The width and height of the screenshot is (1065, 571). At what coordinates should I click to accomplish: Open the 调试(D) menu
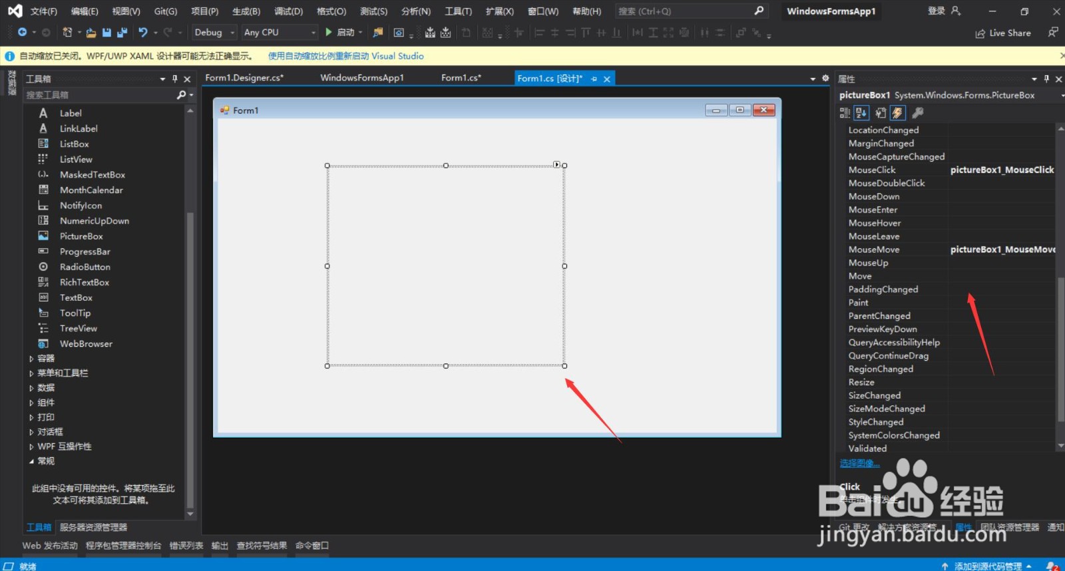point(288,11)
